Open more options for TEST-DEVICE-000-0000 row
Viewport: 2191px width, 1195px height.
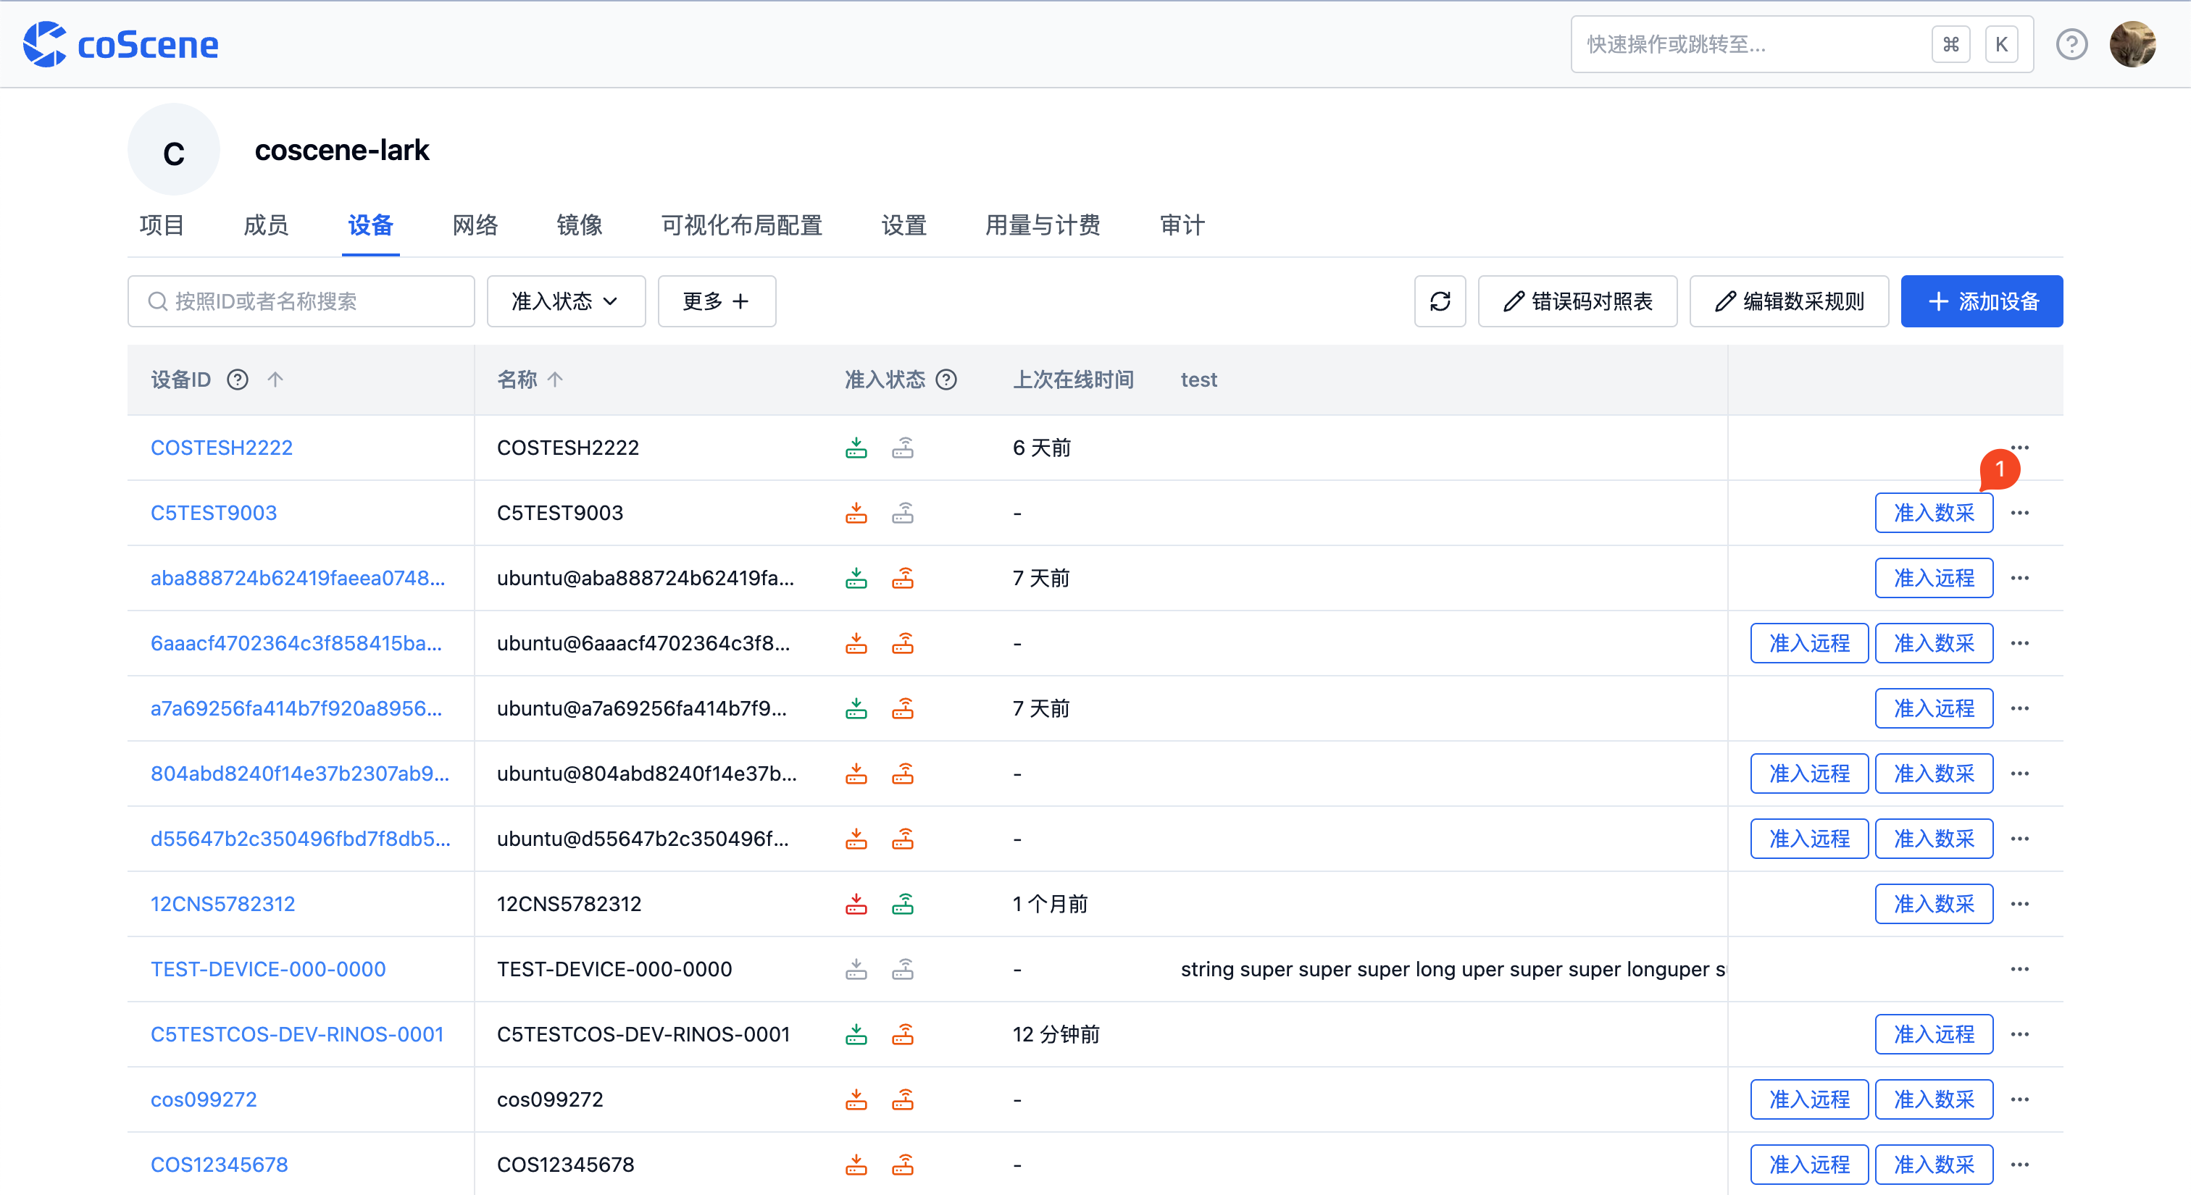tap(2019, 969)
